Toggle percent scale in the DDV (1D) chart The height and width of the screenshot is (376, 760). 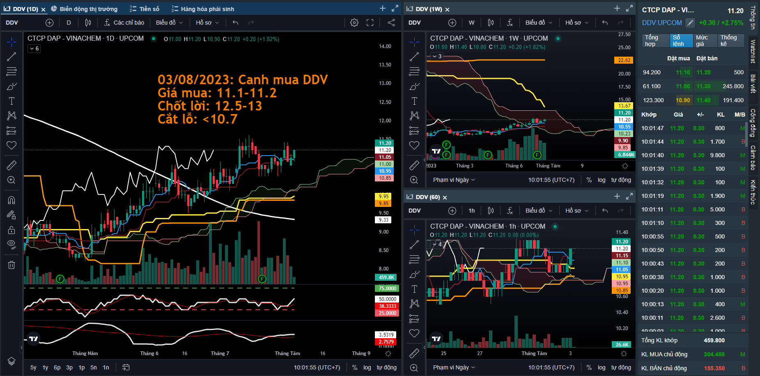(355, 367)
